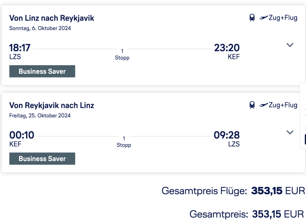Click train icon in Reykjavik to Linz card

[252, 105]
